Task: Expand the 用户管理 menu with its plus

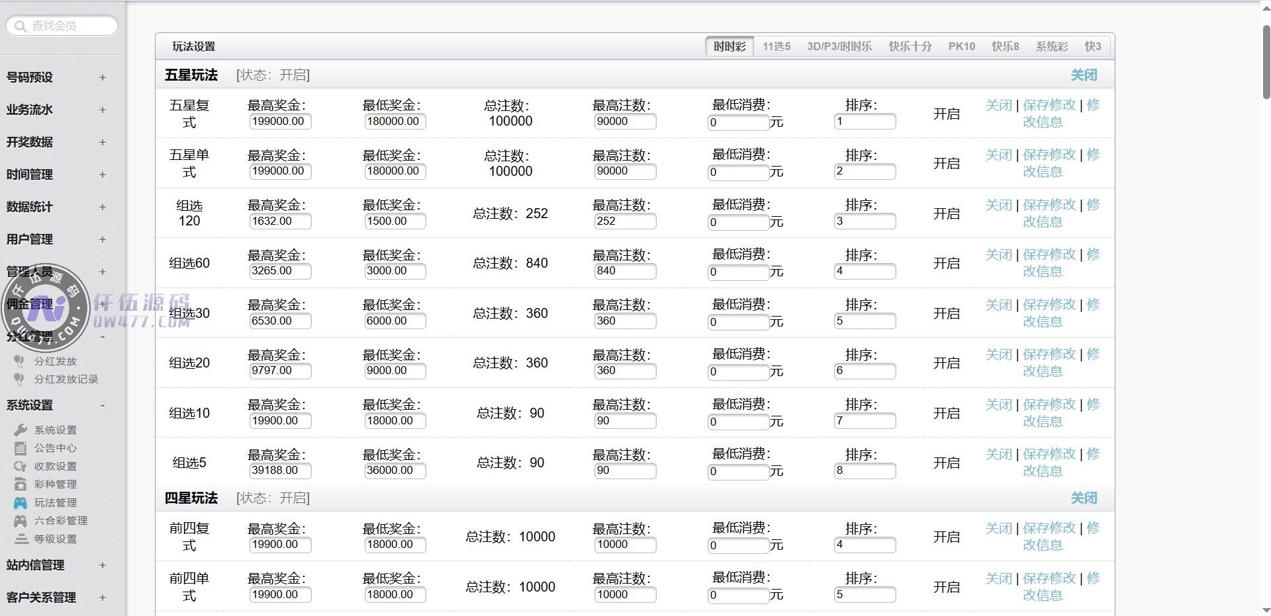Action: (x=103, y=239)
